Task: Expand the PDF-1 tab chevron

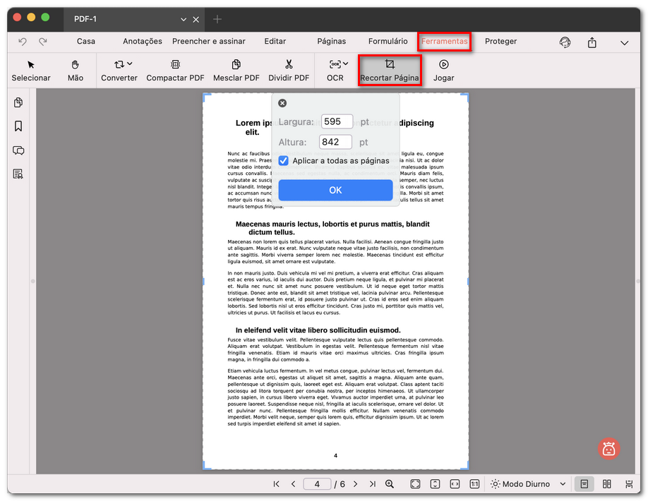Action: coord(184,20)
